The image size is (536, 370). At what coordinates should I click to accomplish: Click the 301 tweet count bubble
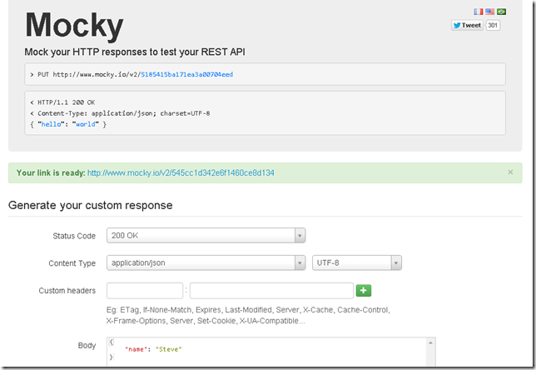tap(493, 25)
